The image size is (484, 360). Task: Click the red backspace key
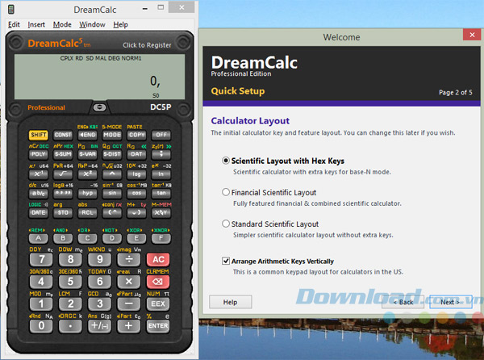(x=158, y=282)
